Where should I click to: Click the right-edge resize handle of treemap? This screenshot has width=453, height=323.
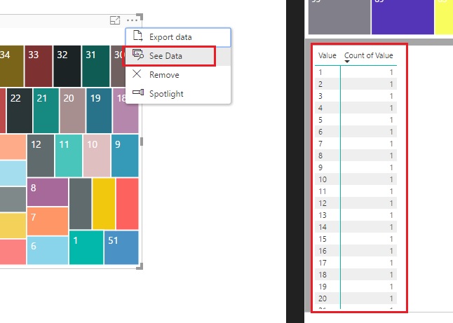[141, 142]
